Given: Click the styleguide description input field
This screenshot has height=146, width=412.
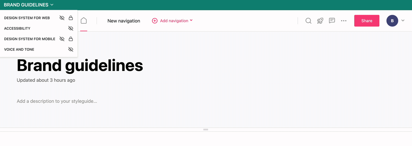Looking at the screenshot, I should tap(57, 101).
